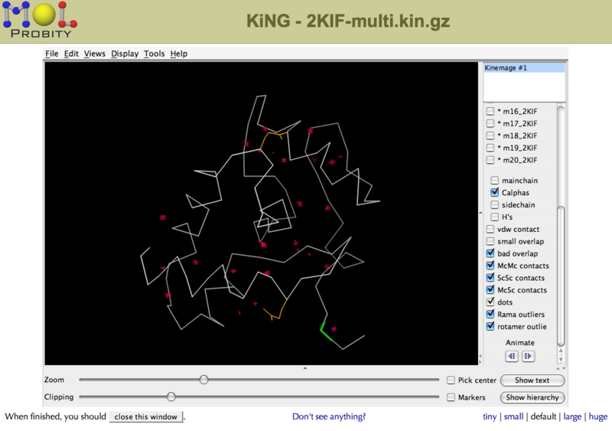612x431 pixels.
Task: Open the Tools menu
Action: [154, 54]
